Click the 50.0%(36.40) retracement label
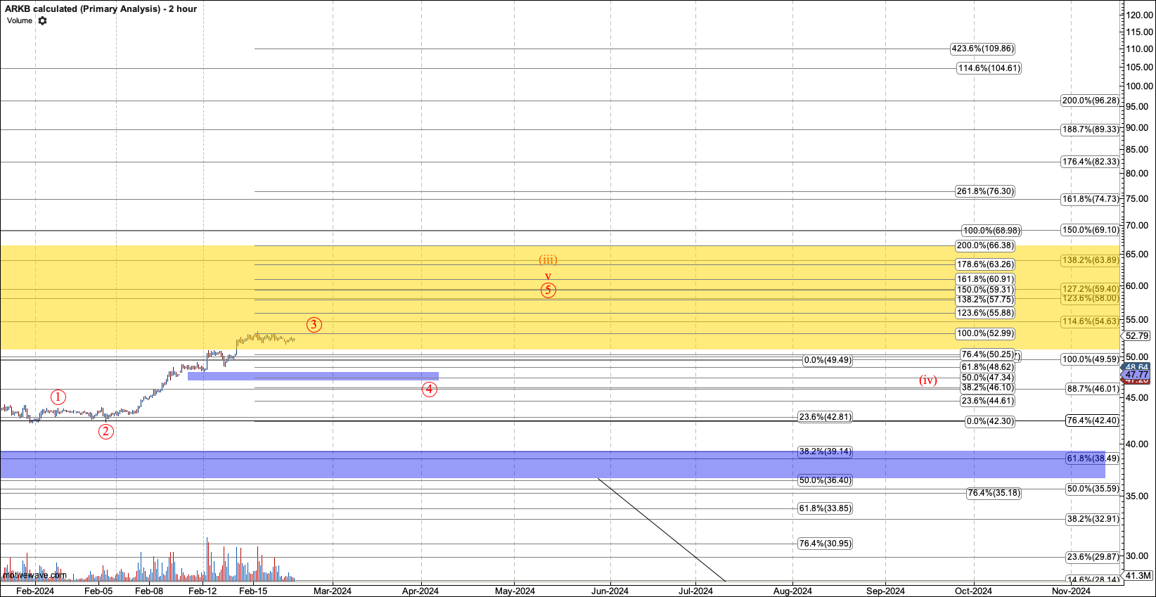This screenshot has width=1156, height=597. 825,481
